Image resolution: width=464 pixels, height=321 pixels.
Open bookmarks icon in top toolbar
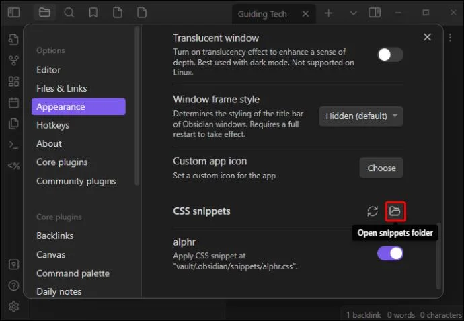click(x=93, y=13)
